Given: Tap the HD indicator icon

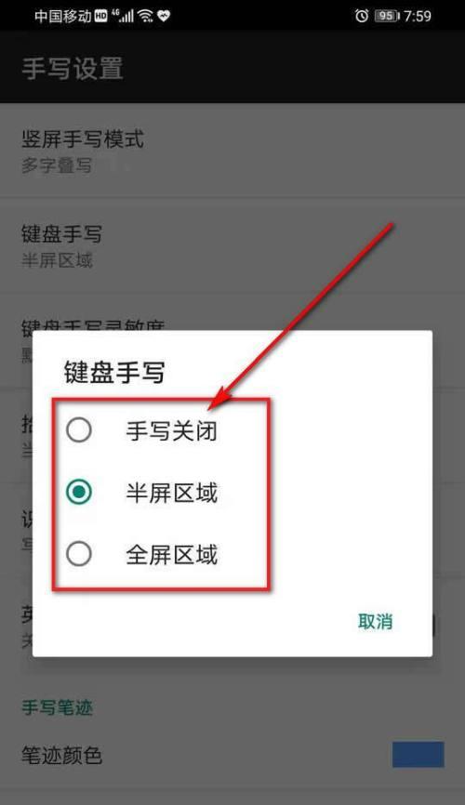Looking at the screenshot, I should point(101,16).
